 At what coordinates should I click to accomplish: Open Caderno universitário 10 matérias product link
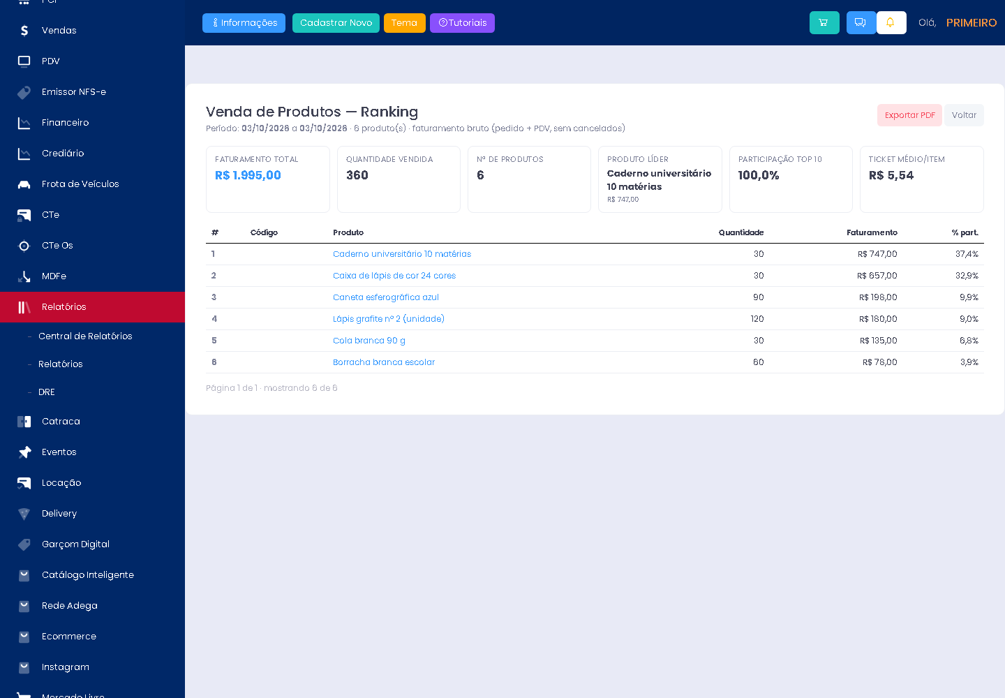coord(402,254)
